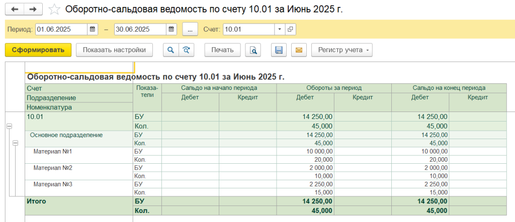Toggle the favorites star for this report
The height and width of the screenshot is (222, 515).
click(x=55, y=10)
